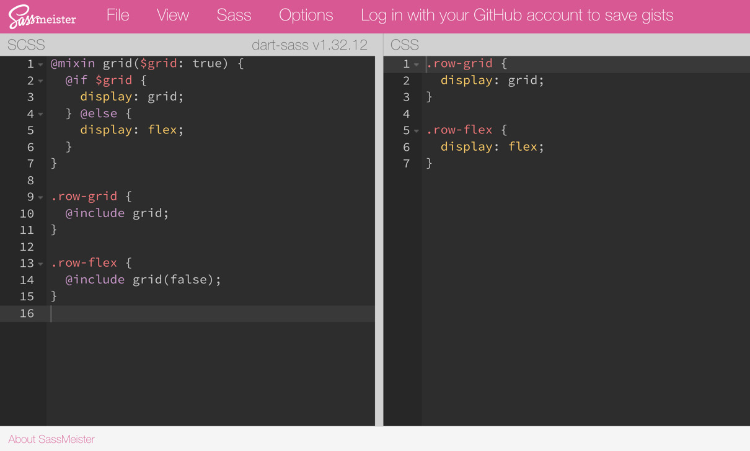
Task: Collapse the @if $grid fold arrow
Action: coord(41,81)
